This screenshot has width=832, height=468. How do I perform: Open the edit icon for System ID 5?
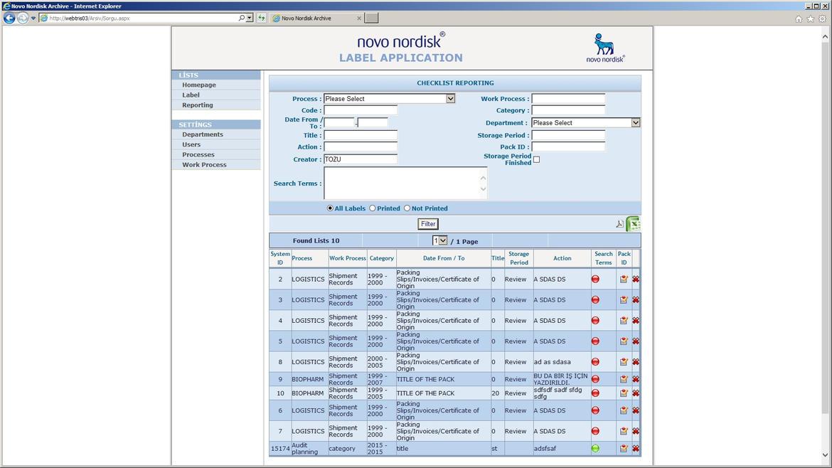624,341
